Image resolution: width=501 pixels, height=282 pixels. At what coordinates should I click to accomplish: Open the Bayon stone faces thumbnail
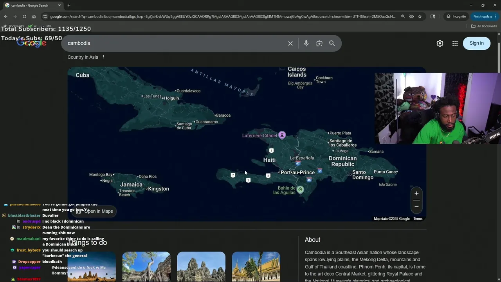point(201,267)
